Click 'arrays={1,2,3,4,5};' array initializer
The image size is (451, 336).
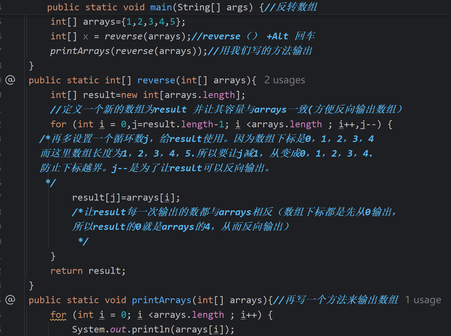point(134,22)
